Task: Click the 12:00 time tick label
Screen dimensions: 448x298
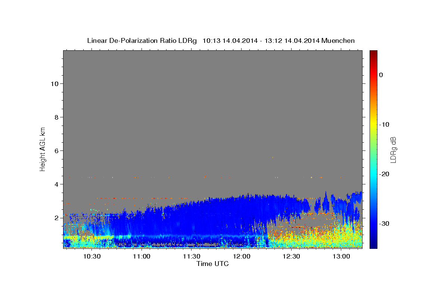Action: 242,257
